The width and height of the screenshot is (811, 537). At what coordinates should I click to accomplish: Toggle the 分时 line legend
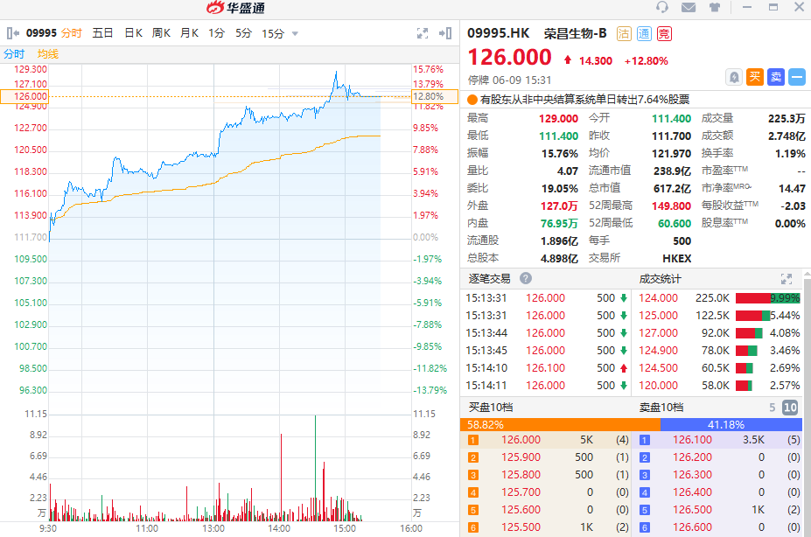point(14,54)
